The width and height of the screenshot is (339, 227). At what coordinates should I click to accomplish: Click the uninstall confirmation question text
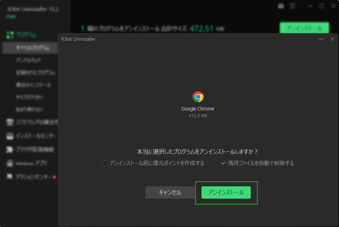197,152
